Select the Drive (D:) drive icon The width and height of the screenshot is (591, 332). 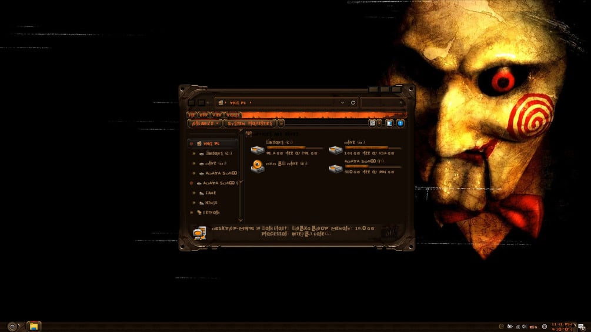pyautogui.click(x=335, y=149)
